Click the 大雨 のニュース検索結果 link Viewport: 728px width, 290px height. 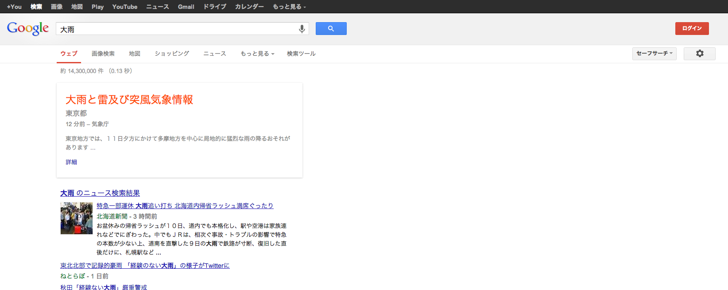tap(100, 193)
